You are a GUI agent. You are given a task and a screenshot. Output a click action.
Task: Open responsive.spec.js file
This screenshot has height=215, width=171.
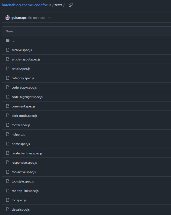[x=24, y=163]
